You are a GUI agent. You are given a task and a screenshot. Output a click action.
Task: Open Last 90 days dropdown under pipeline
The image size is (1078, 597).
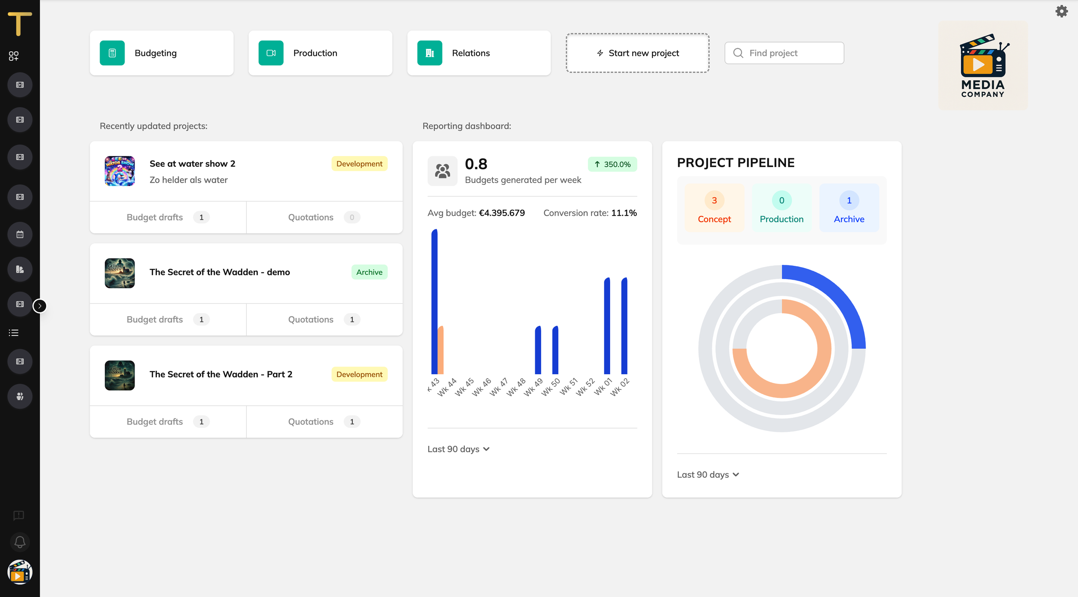pyautogui.click(x=708, y=474)
